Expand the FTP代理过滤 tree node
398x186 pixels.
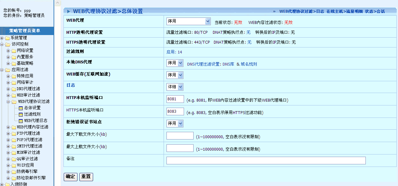click(8, 133)
